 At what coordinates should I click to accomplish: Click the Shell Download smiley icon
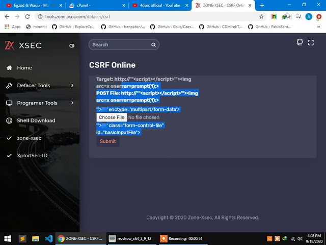9,120
